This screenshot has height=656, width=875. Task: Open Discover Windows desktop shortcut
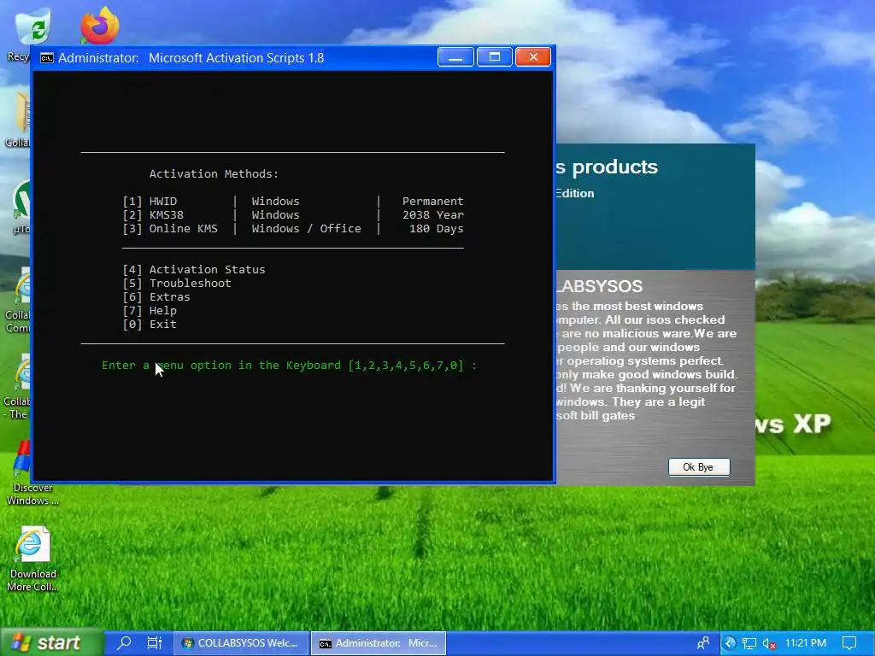coord(32,473)
